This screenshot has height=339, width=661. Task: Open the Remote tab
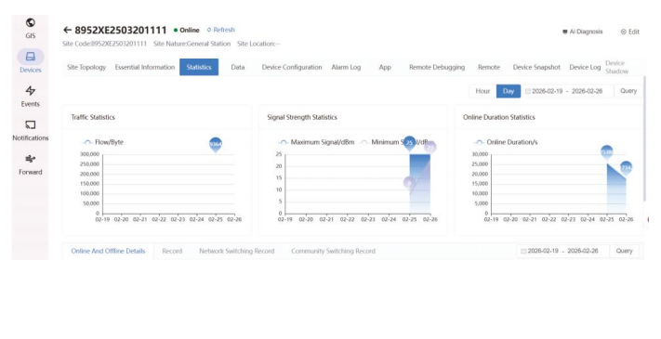coord(489,68)
